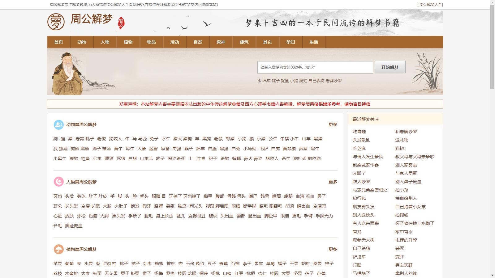The width and height of the screenshot is (495, 278).
Task: Click the dream keyword search input field
Action: point(315,67)
